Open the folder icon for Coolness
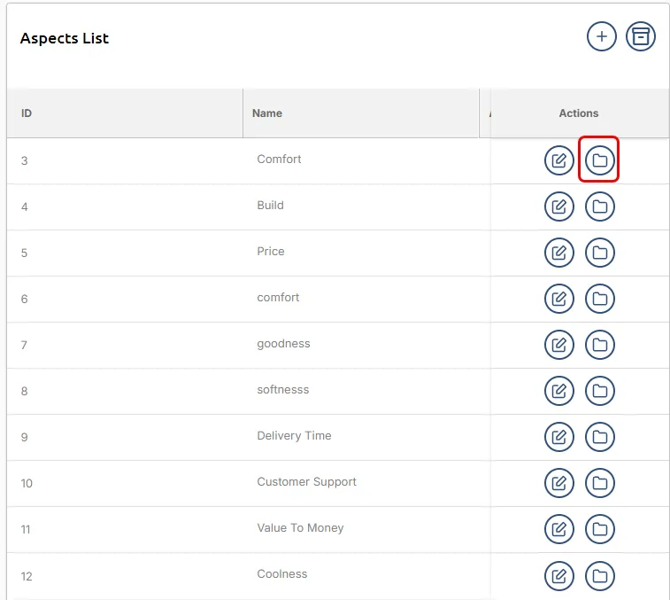The height and width of the screenshot is (600, 670). (599, 576)
